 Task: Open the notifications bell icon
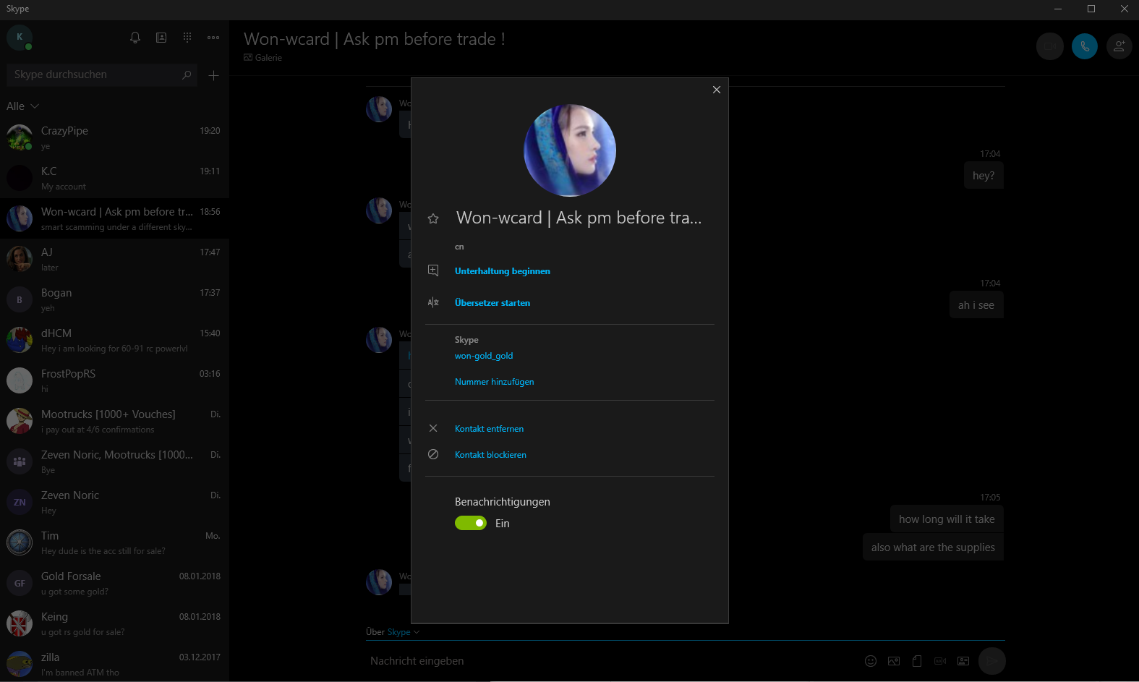[135, 38]
